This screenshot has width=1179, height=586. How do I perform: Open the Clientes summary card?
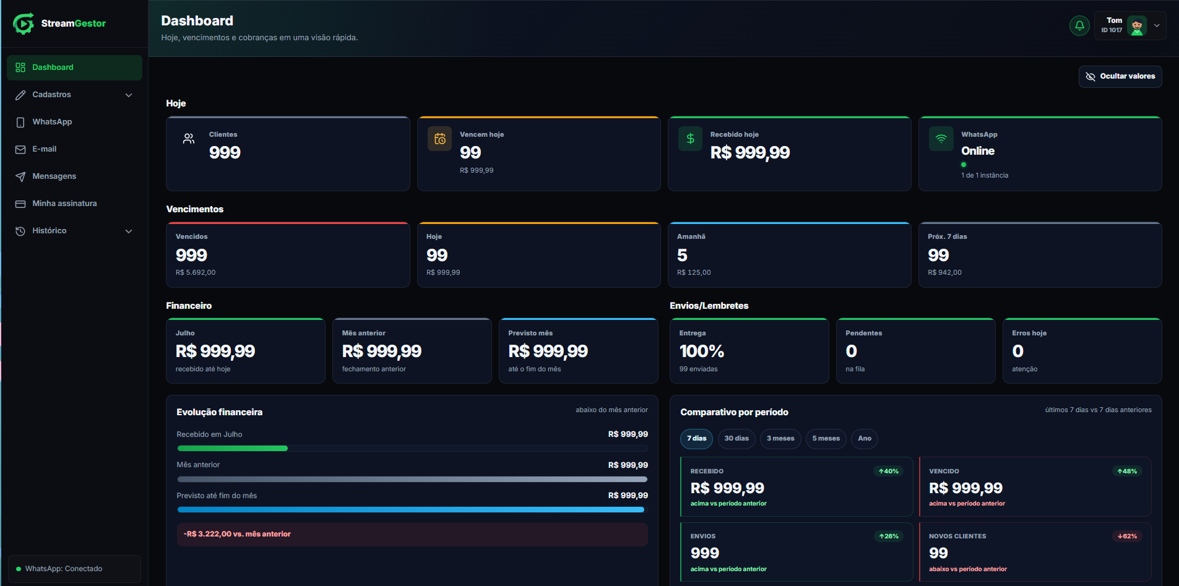click(x=288, y=153)
